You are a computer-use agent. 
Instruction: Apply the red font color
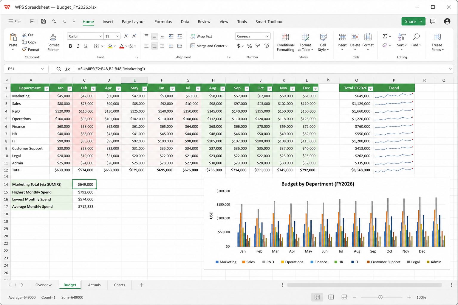pos(122,46)
